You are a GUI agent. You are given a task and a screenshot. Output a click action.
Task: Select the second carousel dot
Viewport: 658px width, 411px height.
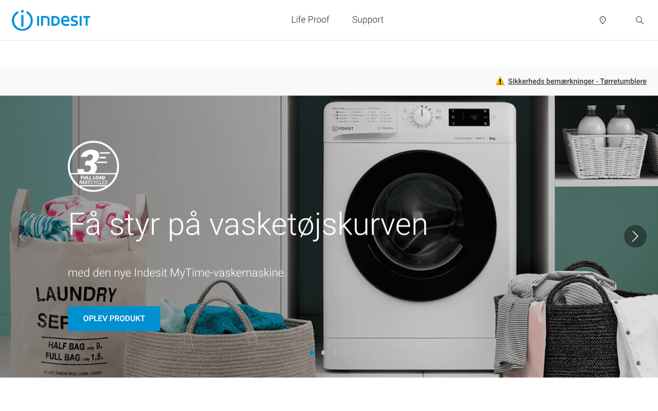(x=323, y=352)
